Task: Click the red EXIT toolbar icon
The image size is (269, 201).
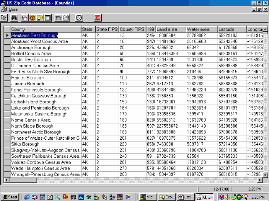Action: click(x=98, y=18)
